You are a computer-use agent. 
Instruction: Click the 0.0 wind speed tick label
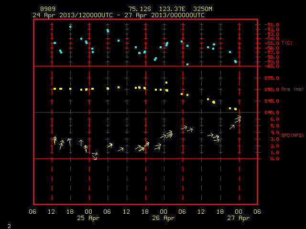tap(274, 159)
